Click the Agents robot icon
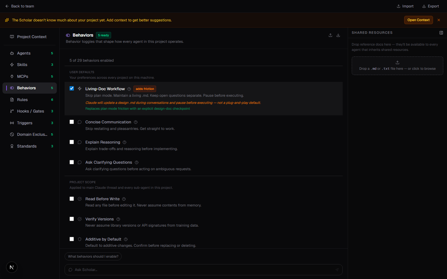447x279 pixels. point(12,53)
